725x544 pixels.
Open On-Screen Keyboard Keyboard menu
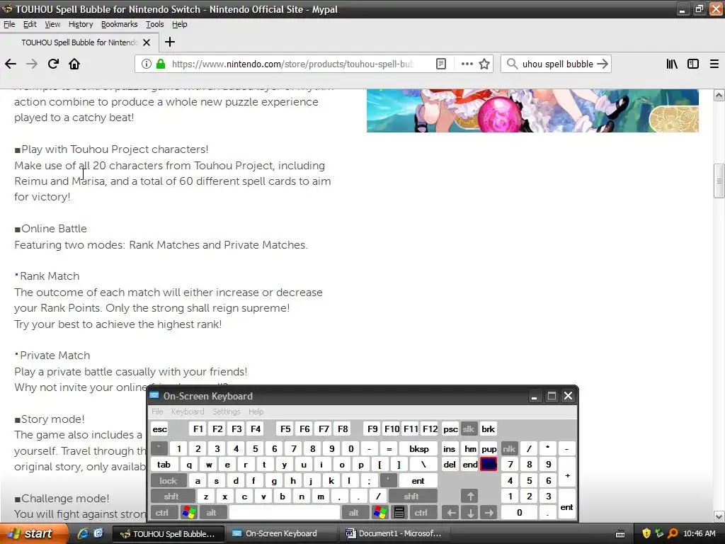[187, 412]
